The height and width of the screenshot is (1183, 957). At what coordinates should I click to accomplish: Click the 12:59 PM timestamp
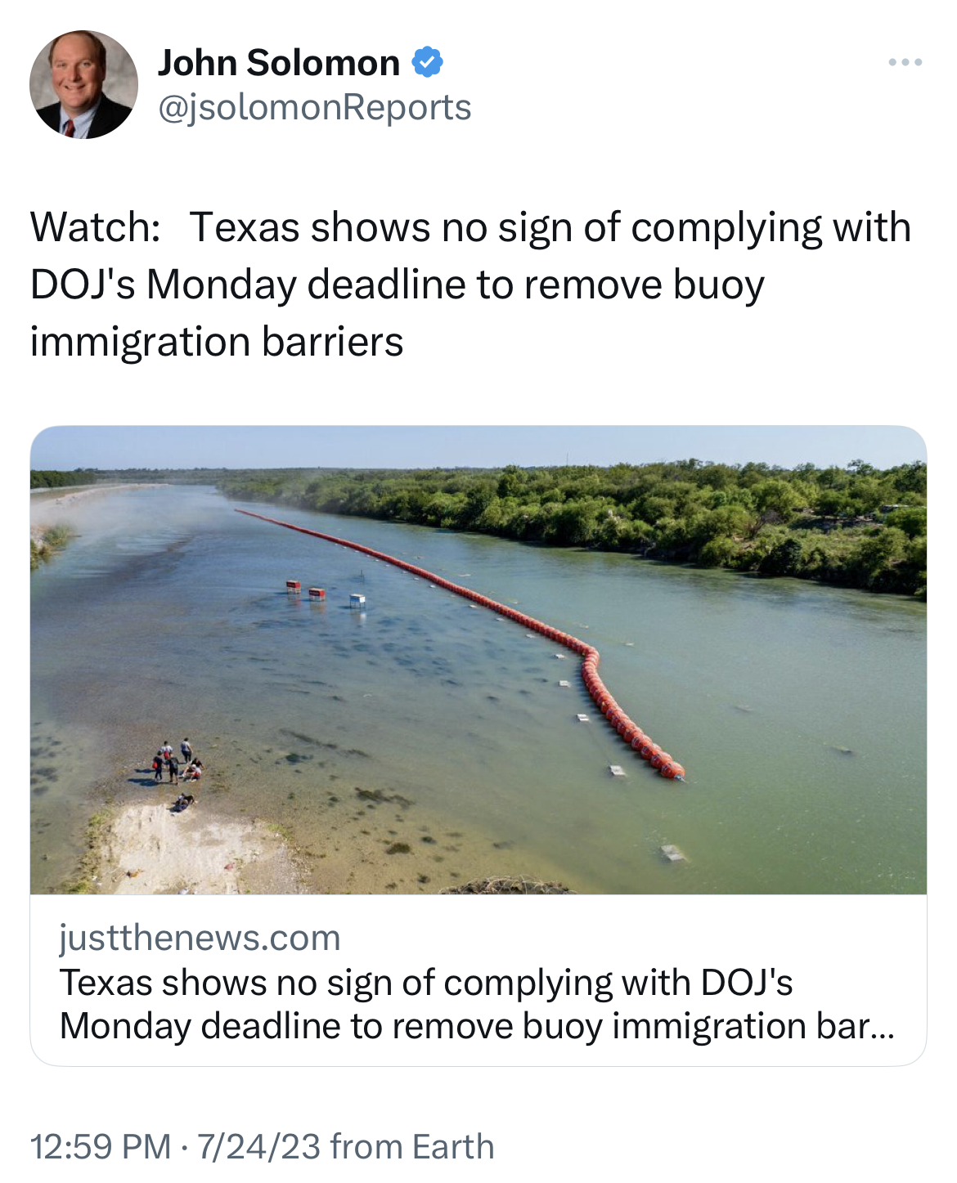[x=101, y=1146]
